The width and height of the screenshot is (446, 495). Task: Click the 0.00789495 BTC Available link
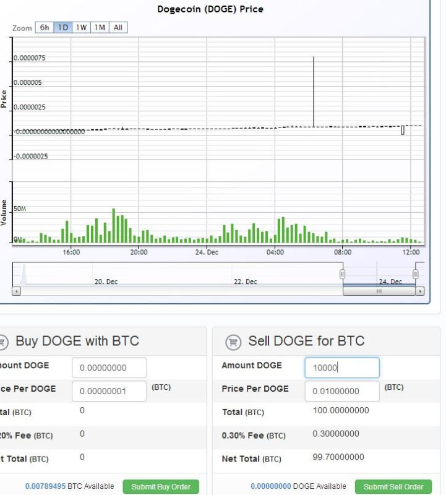click(x=45, y=486)
